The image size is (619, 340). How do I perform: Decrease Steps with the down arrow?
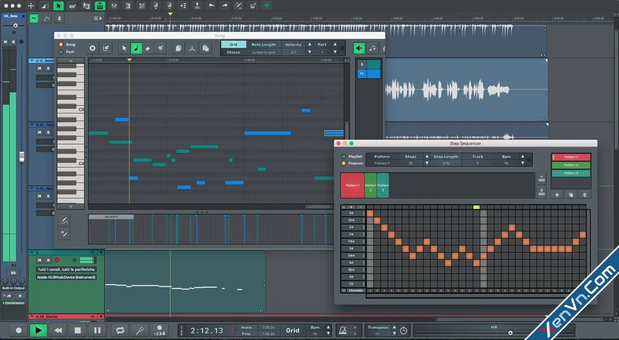pyautogui.click(x=427, y=163)
